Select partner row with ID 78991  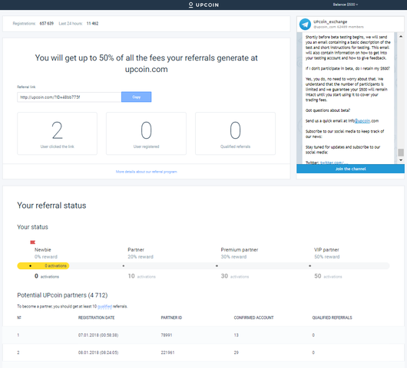coord(203,335)
